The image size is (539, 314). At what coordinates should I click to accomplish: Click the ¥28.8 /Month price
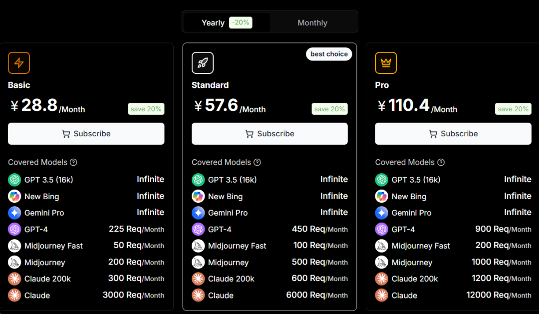tap(47, 106)
